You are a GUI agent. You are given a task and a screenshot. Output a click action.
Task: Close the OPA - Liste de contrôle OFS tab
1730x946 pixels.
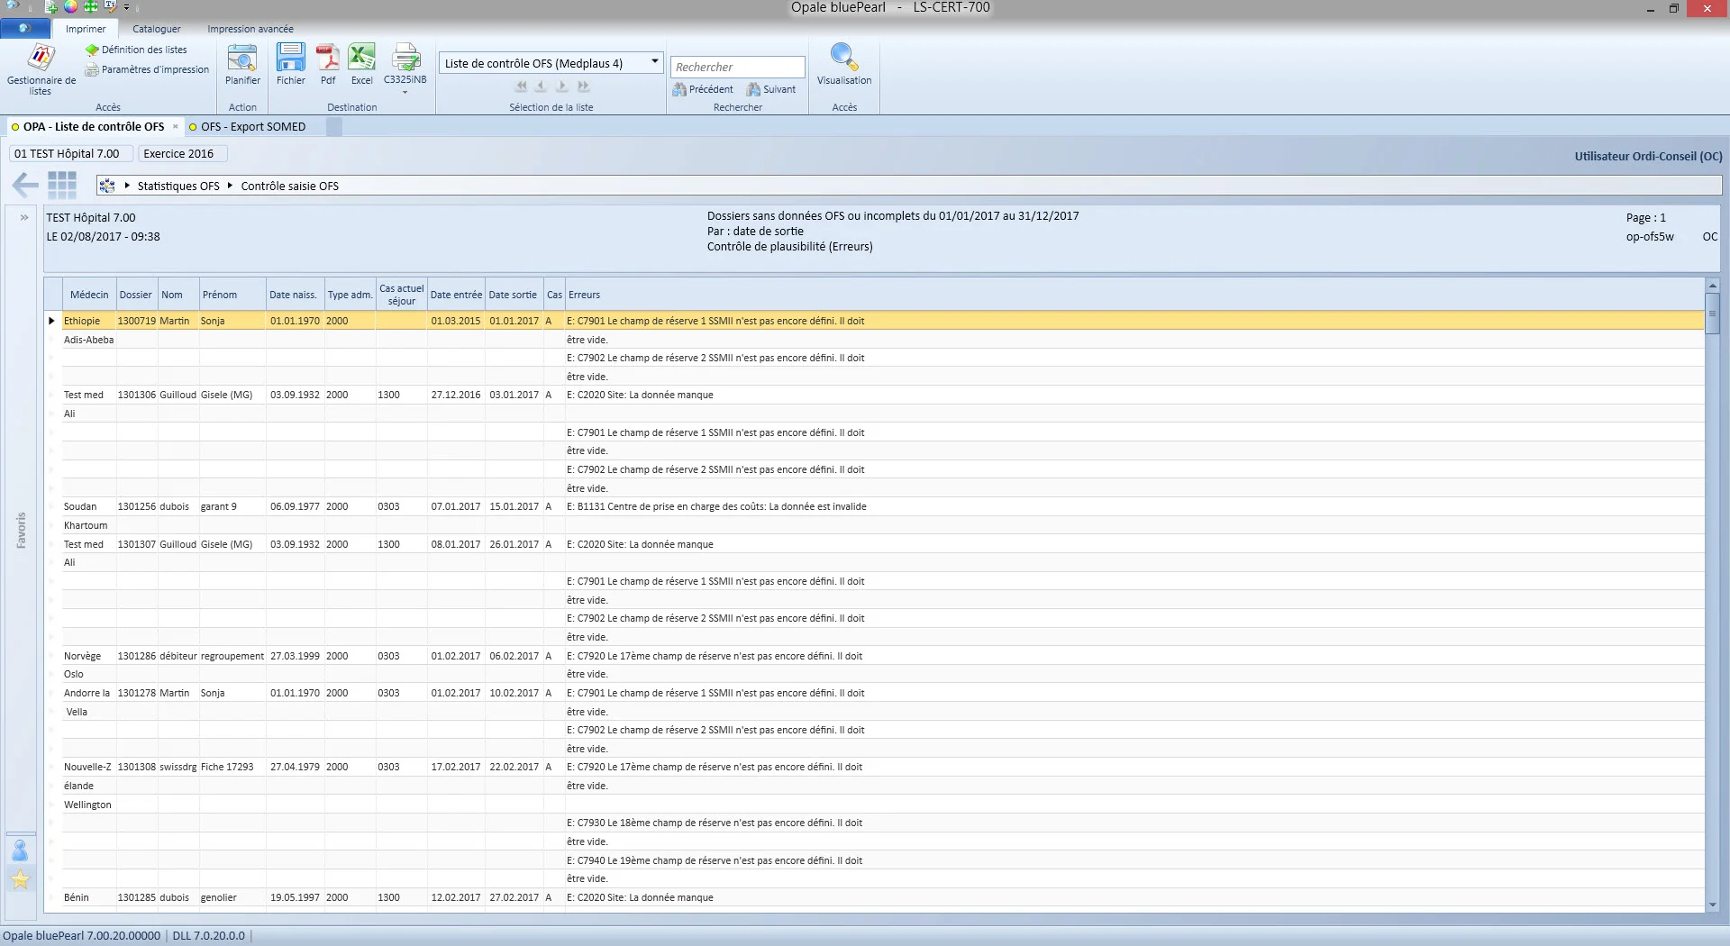tap(175, 127)
